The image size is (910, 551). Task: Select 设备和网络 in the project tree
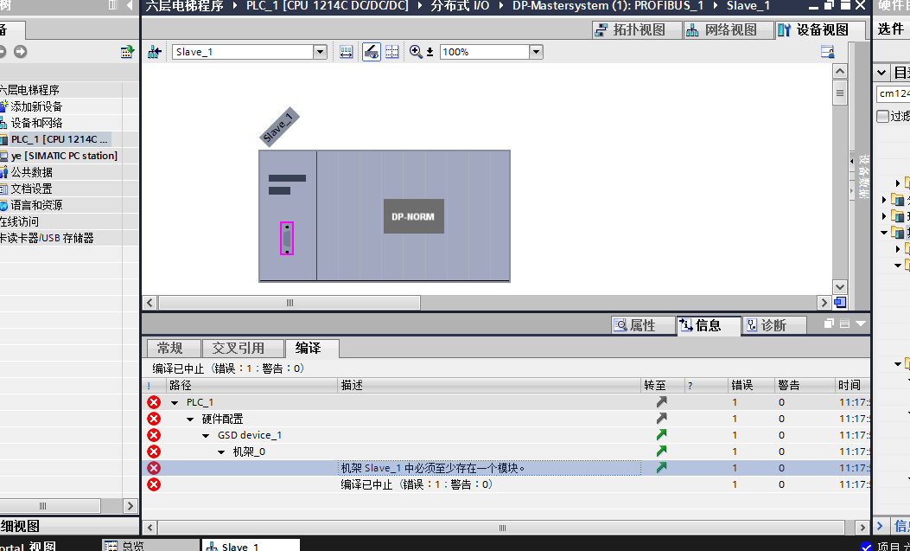click(x=36, y=123)
